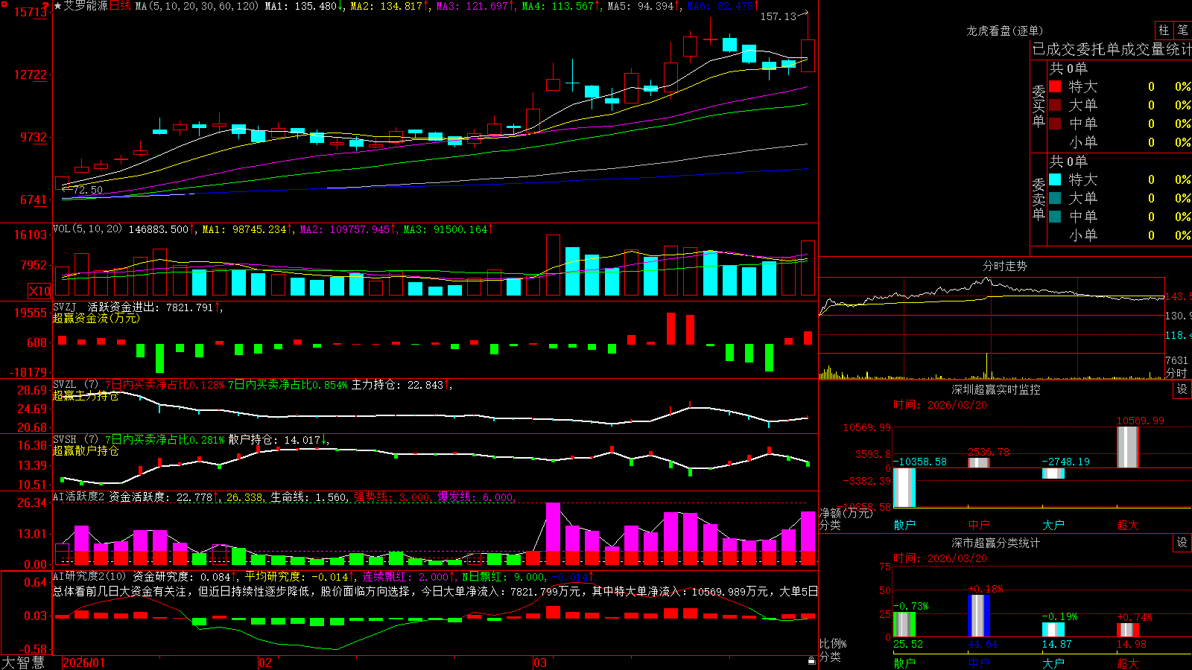Click the dark red 中单 buy-order swatch
This screenshot has height=670, width=1192.
click(1055, 124)
